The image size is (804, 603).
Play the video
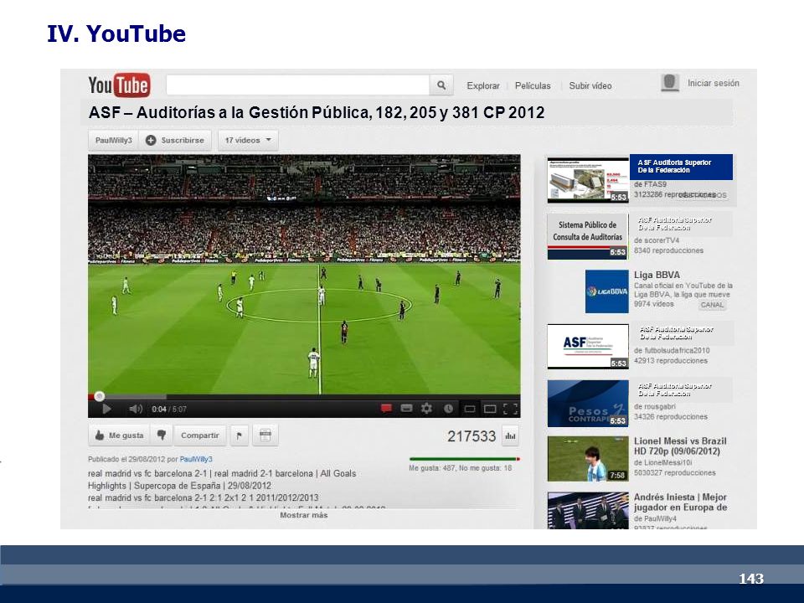[106, 409]
